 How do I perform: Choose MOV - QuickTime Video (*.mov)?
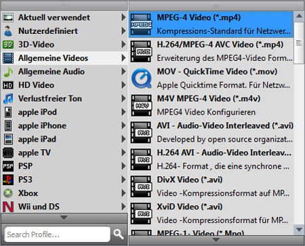point(211,79)
